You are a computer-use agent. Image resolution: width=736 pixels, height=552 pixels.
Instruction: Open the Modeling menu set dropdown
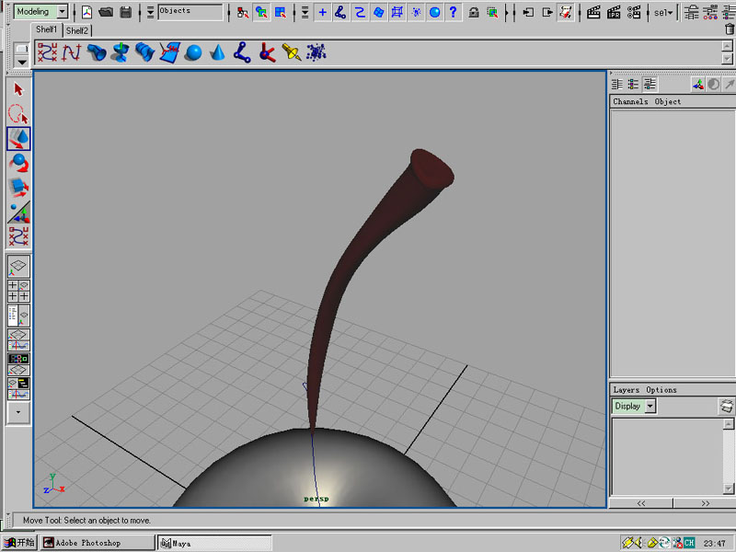click(40, 11)
